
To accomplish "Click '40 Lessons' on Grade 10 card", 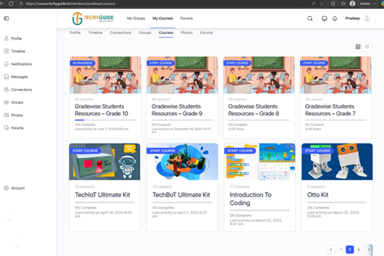I will [x=84, y=99].
